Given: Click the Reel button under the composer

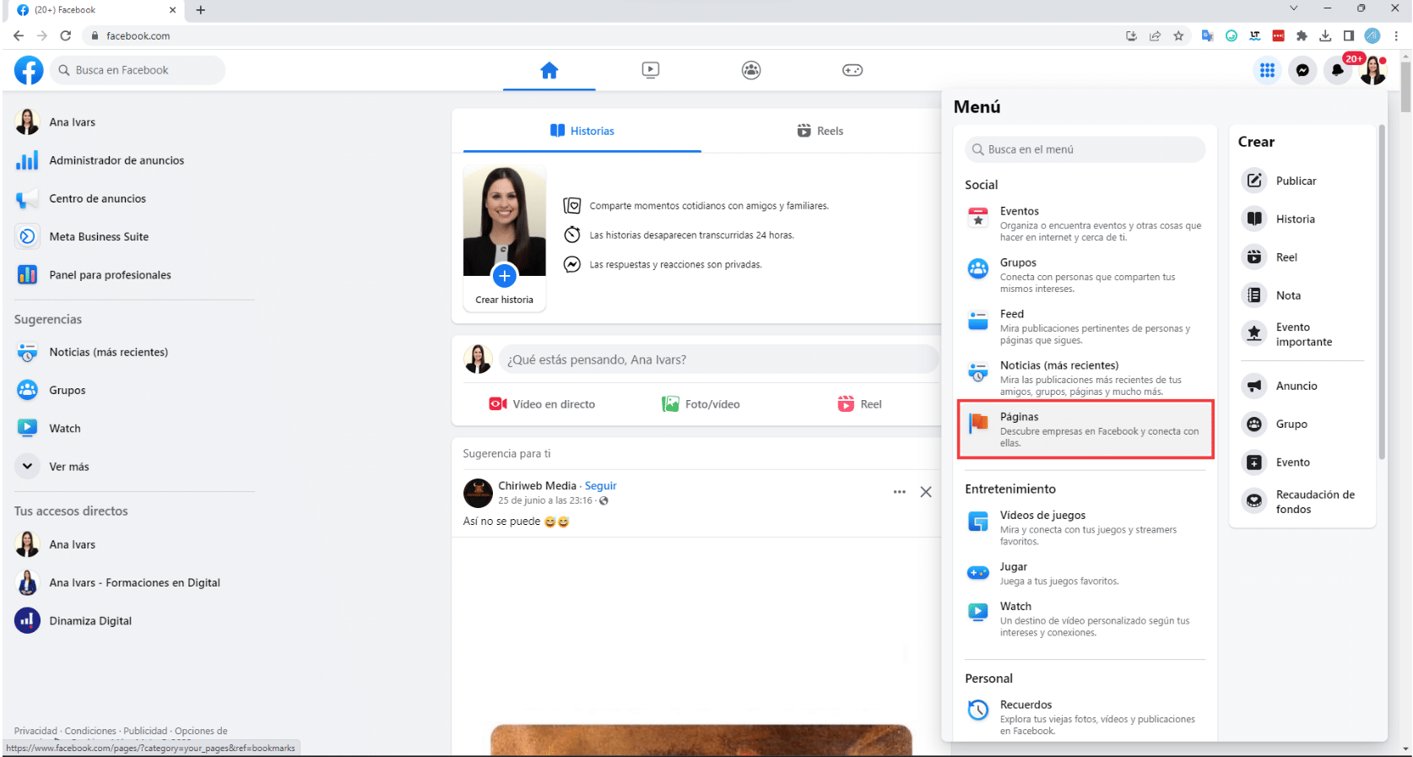Looking at the screenshot, I should click(x=859, y=404).
